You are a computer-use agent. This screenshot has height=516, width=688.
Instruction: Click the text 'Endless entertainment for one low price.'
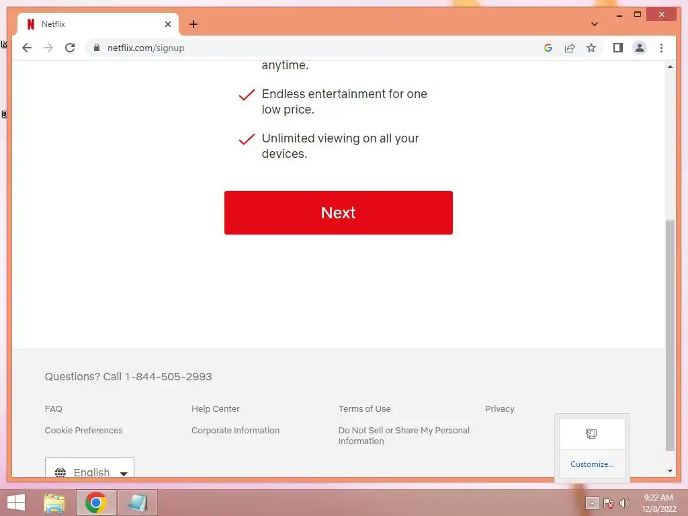[345, 101]
